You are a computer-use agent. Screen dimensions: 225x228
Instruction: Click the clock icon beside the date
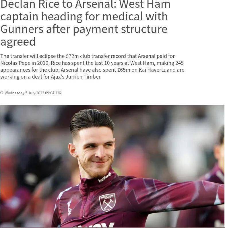point(2,93)
